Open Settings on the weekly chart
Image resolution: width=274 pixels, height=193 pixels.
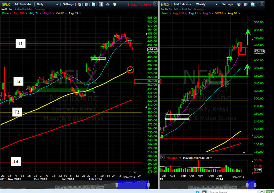tap(228, 4)
